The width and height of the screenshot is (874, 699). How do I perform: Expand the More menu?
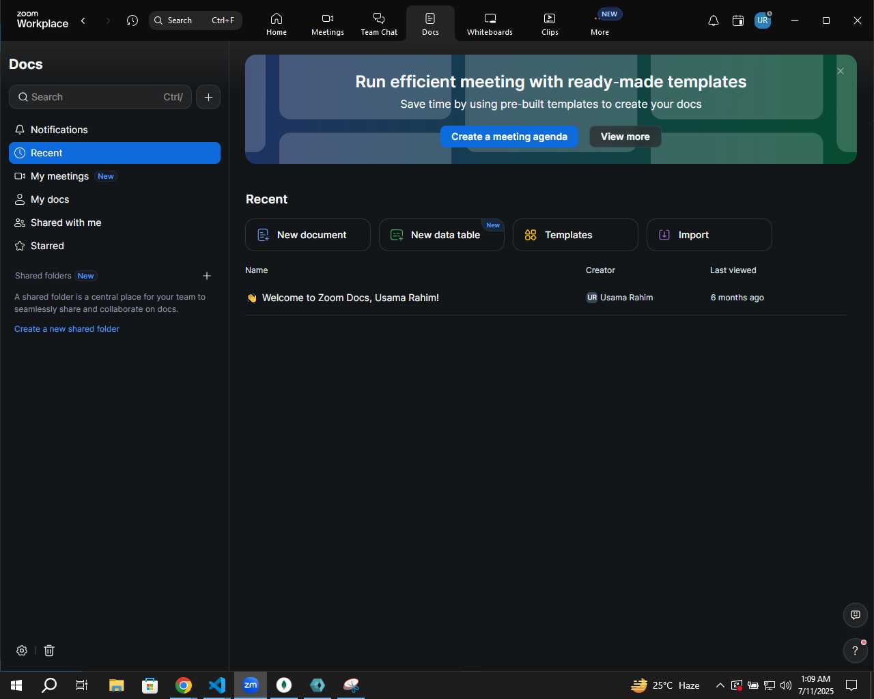coord(600,24)
